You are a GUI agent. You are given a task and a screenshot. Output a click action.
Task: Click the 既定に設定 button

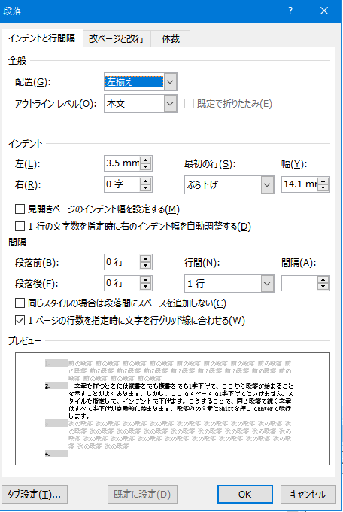[x=142, y=495]
